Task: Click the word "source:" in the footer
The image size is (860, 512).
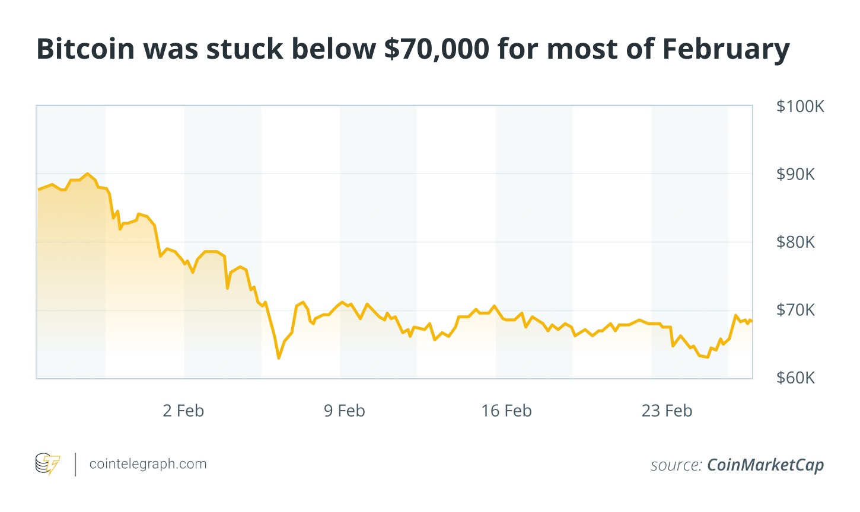Action: pos(676,465)
